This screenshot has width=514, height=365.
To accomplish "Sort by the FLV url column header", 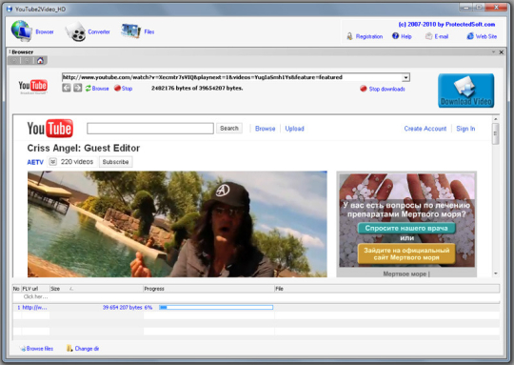I will 35,289.
